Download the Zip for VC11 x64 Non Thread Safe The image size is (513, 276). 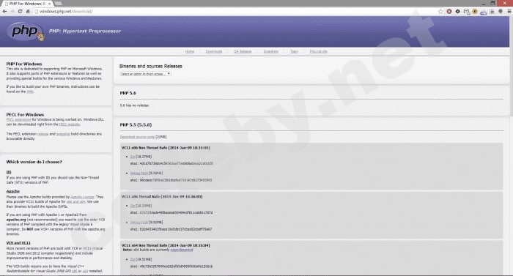pyautogui.click(x=133, y=259)
